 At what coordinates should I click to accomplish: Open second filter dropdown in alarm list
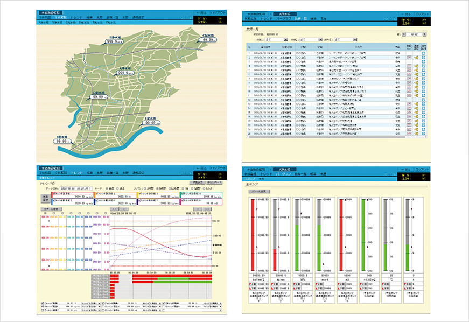pos(311,39)
